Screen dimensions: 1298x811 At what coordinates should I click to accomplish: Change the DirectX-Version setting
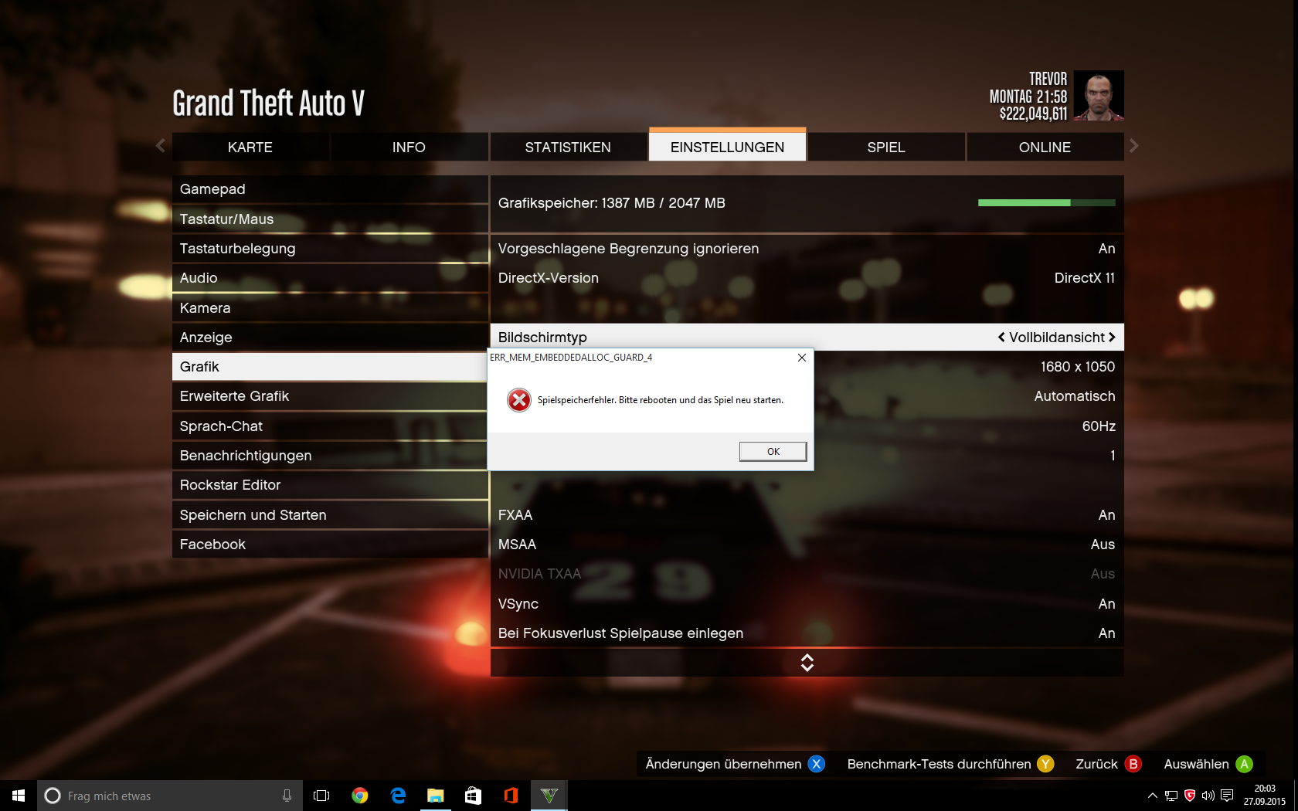(x=807, y=278)
